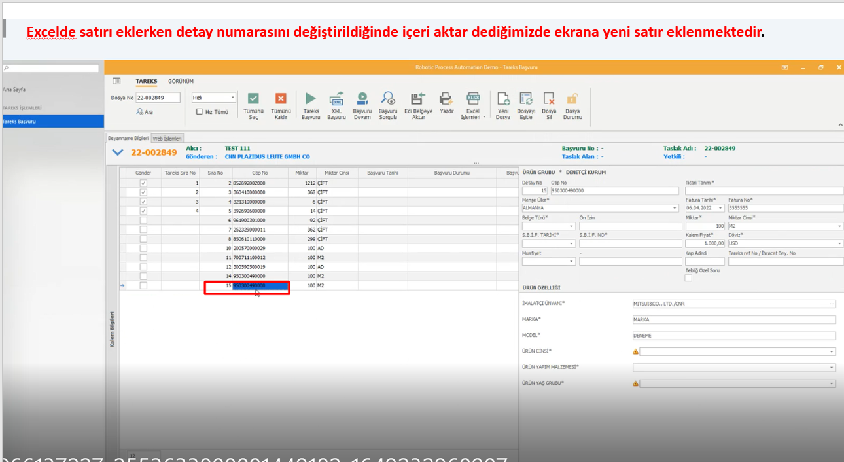Click the warning icon beside ÜRÜN YAŞ GRUBU
Image resolution: width=844 pixels, height=462 pixels.
(x=635, y=383)
